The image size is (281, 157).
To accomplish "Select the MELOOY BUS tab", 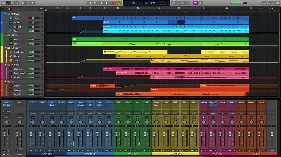I will [175, 154].
